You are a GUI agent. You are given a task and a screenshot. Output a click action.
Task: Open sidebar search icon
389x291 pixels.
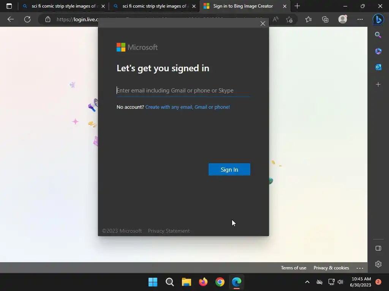[x=378, y=35]
